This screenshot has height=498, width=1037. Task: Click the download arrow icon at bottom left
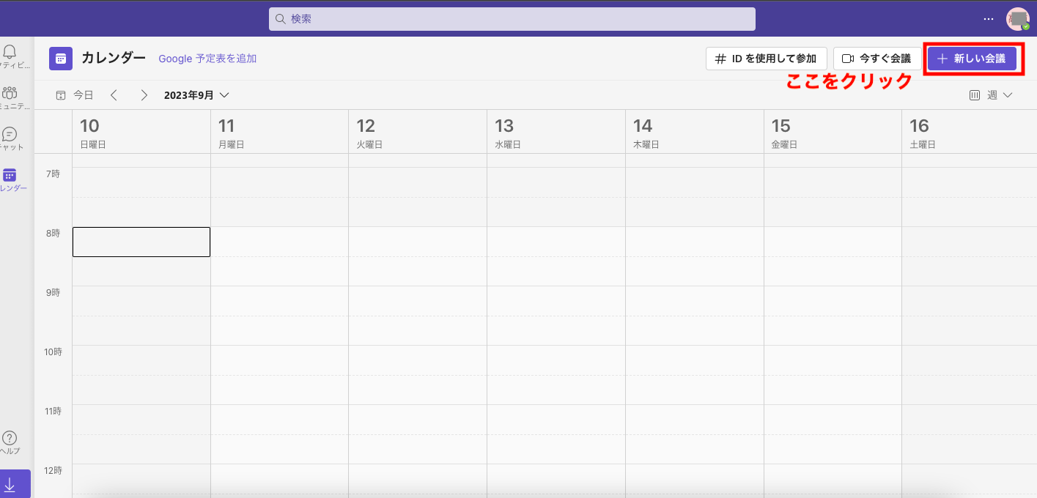[x=10, y=485]
